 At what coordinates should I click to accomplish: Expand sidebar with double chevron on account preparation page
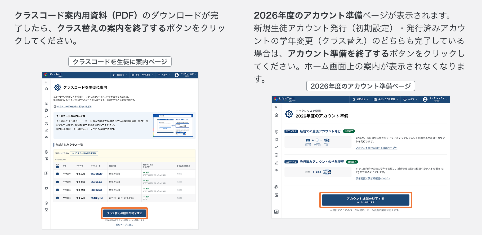pyautogui.click(x=276, y=107)
